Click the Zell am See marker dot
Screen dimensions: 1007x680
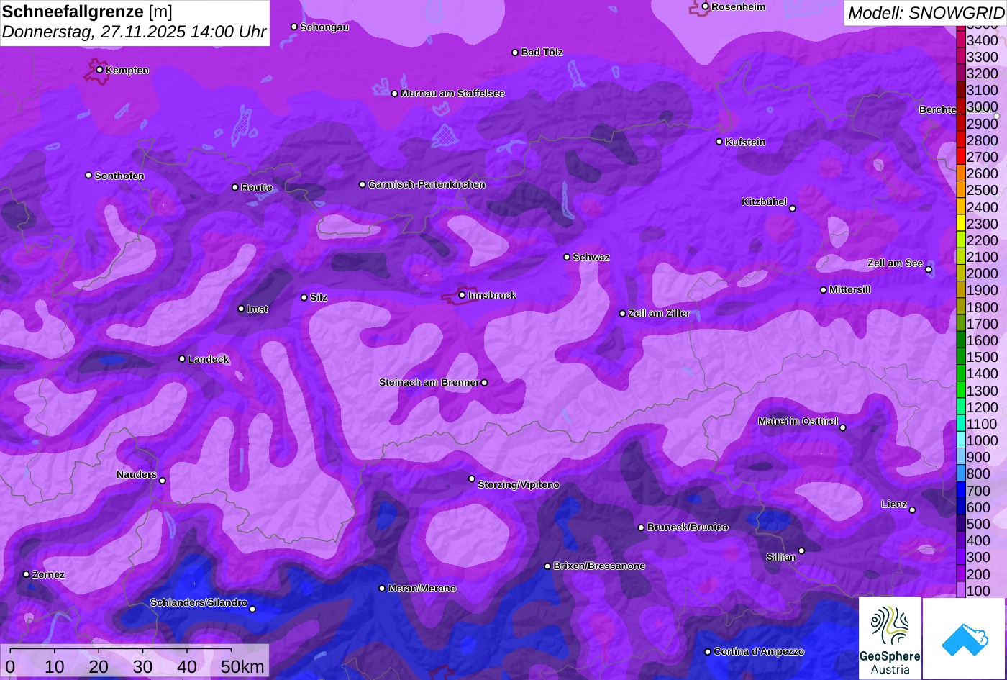click(928, 270)
